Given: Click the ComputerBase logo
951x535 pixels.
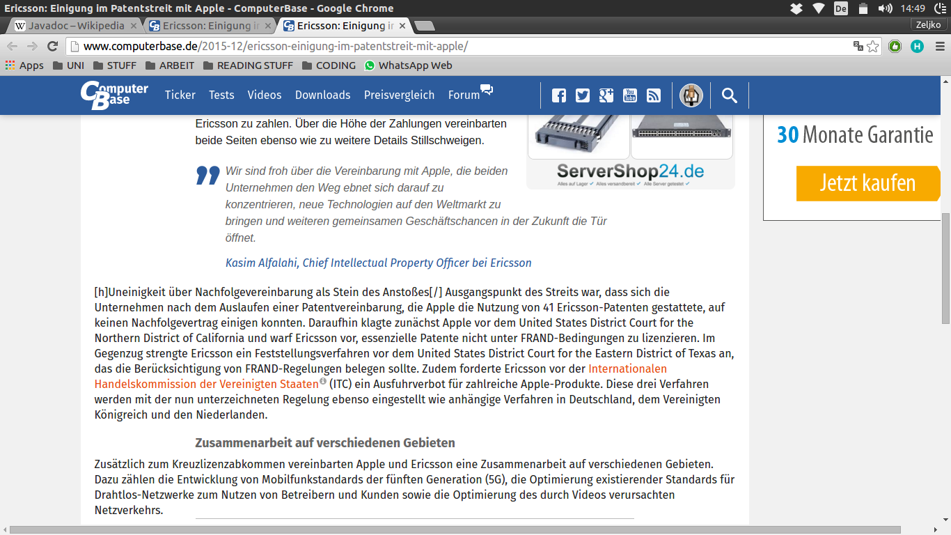Looking at the screenshot, I should tap(114, 95).
